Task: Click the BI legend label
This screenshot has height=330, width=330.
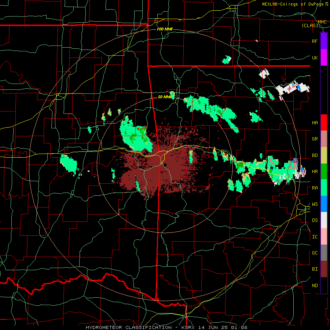Action: pyautogui.click(x=315, y=269)
